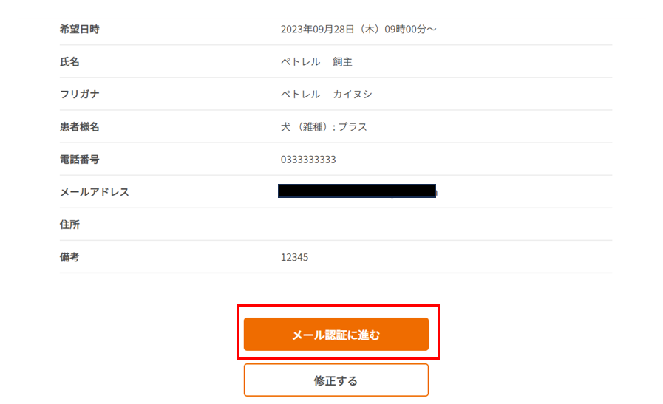Click the メール認証に進む button

click(x=336, y=335)
